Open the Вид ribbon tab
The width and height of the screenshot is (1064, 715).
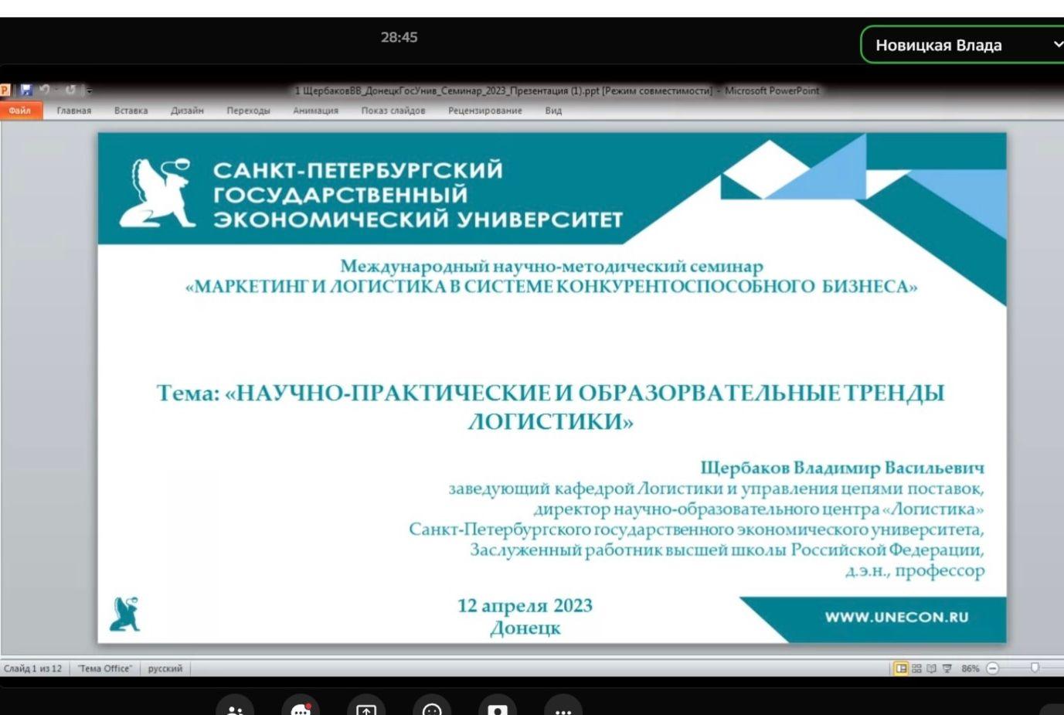553,111
